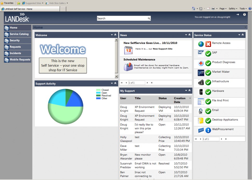Click the WebProcurement service icon

[201, 130]
